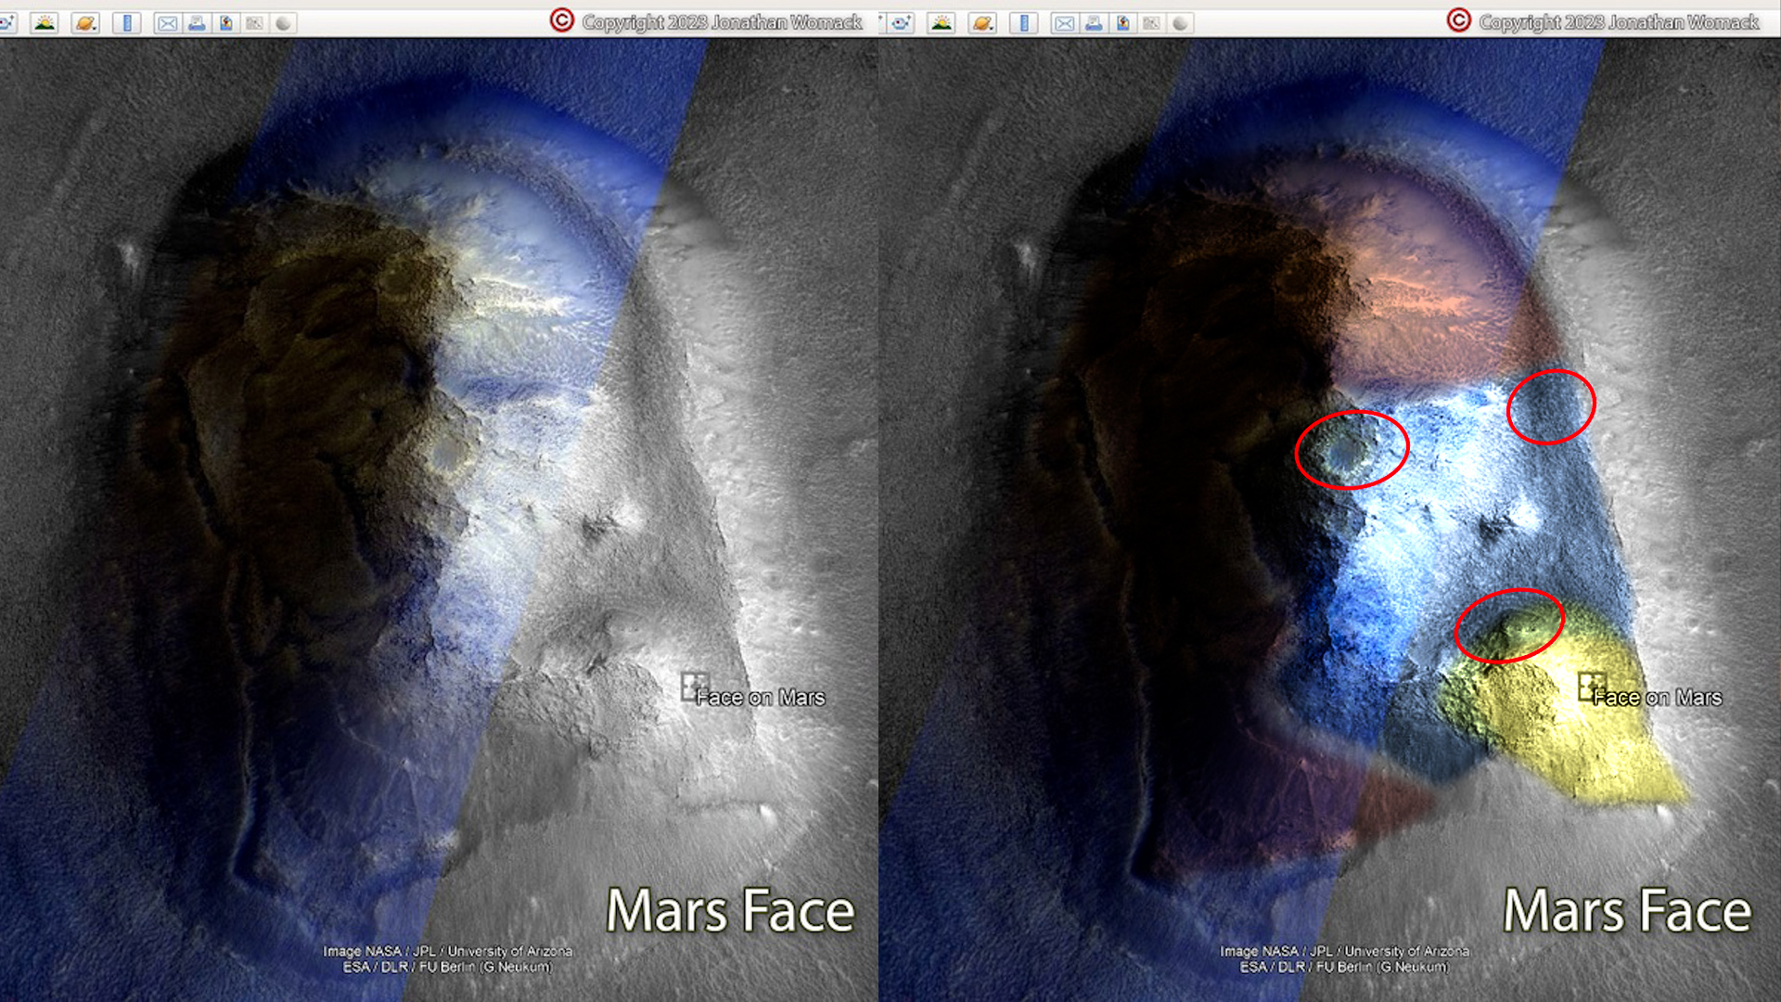Click grey circle icon in right panel toolbar
Image resolution: width=1781 pixels, height=1002 pixels.
[1180, 23]
